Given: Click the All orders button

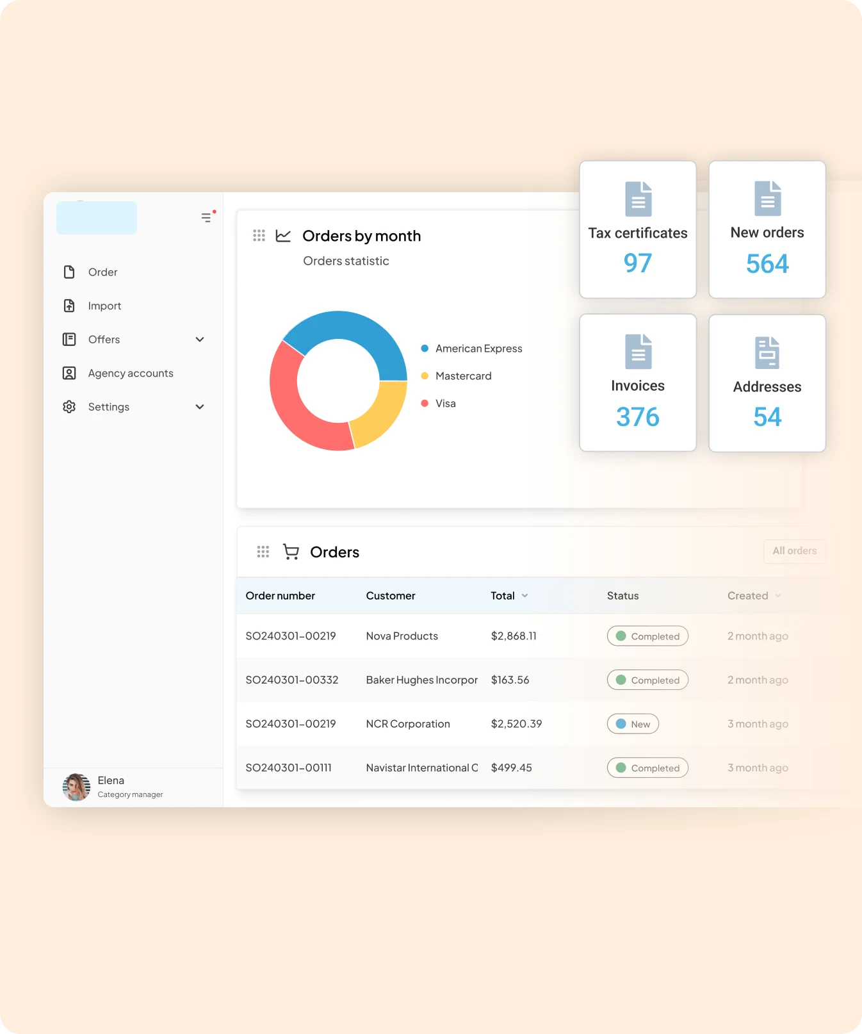Looking at the screenshot, I should click(x=795, y=551).
